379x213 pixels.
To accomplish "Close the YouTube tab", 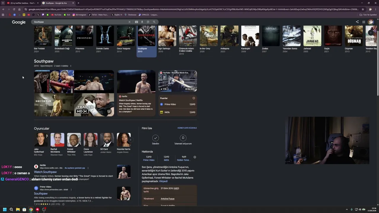I will 38,3.
